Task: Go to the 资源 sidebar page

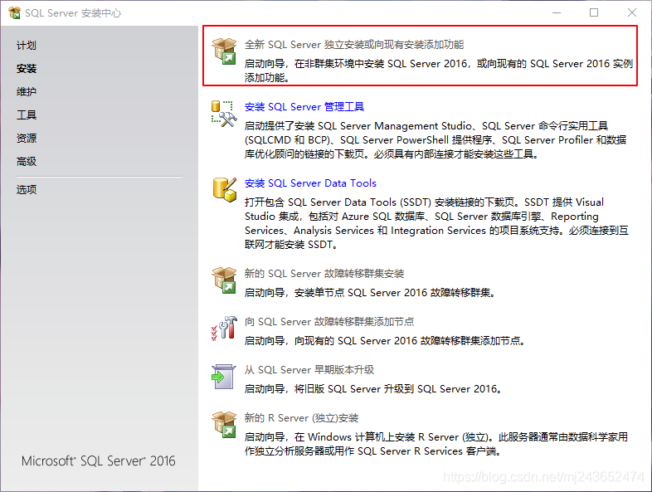Action: (x=27, y=138)
